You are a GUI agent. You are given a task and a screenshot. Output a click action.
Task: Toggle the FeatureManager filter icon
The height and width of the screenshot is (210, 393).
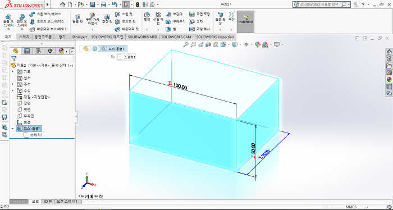pyautogui.click(x=14, y=58)
